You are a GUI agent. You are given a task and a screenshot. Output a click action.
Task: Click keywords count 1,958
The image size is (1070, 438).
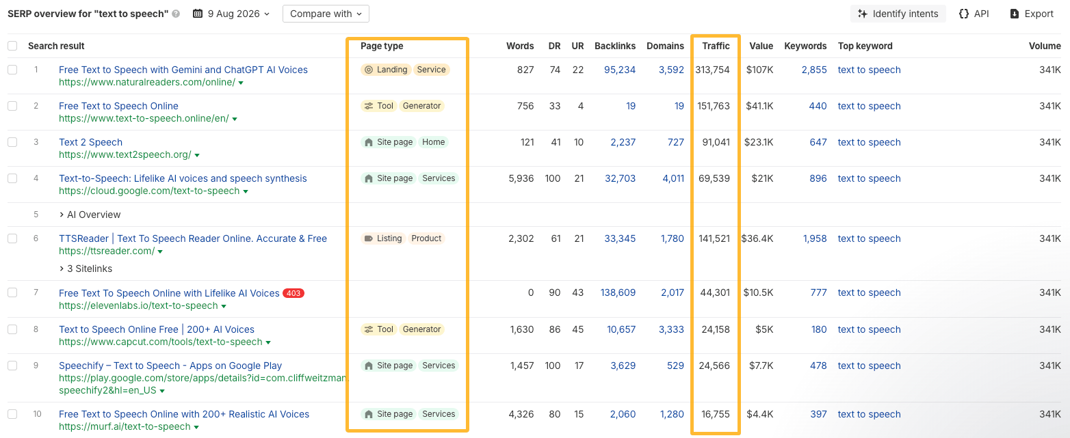pyautogui.click(x=814, y=238)
